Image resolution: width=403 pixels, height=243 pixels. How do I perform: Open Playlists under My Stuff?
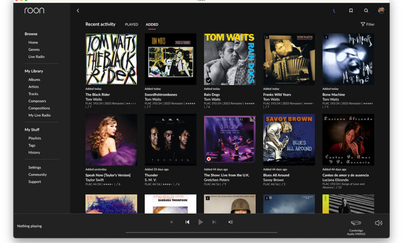coord(35,138)
